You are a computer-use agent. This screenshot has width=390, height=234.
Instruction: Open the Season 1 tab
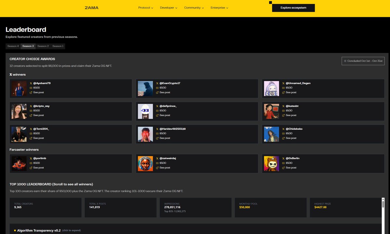(x=58, y=46)
